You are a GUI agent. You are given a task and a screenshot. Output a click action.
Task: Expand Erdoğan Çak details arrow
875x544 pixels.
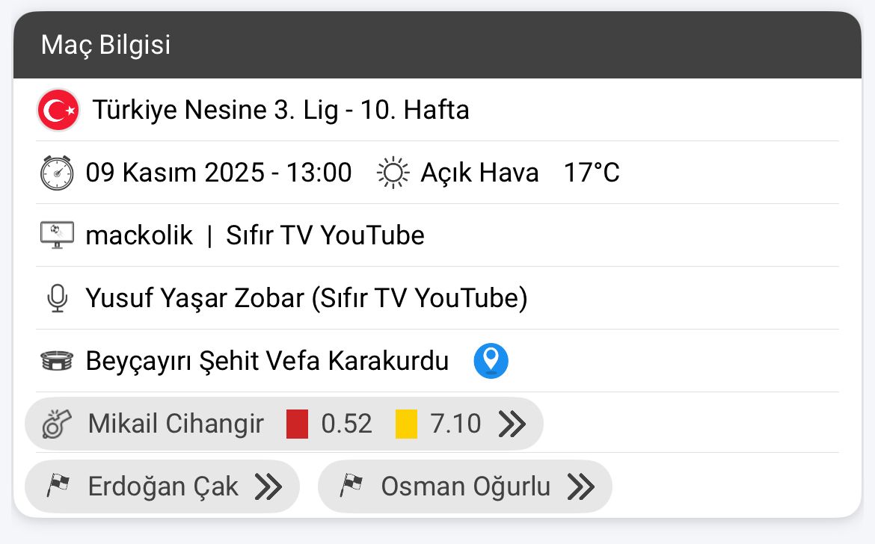268,486
